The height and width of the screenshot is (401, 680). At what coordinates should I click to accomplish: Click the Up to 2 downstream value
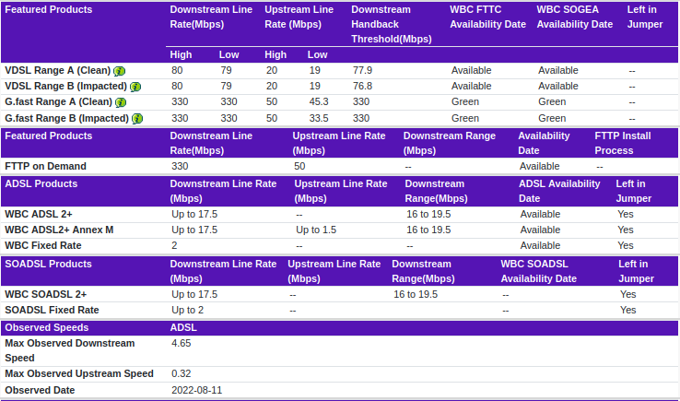pos(187,310)
